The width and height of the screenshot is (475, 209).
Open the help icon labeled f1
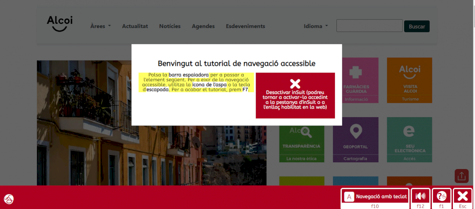pos(441,196)
